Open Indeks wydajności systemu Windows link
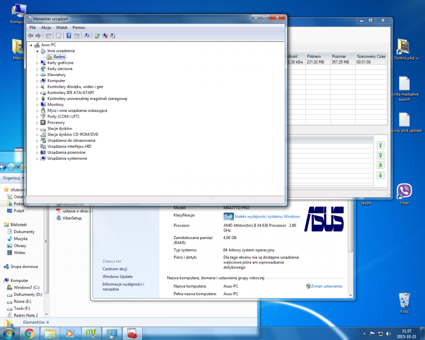The width and height of the screenshot is (425, 340). [267, 216]
